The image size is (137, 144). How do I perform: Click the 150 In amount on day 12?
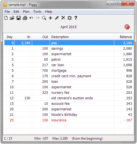(23, 98)
